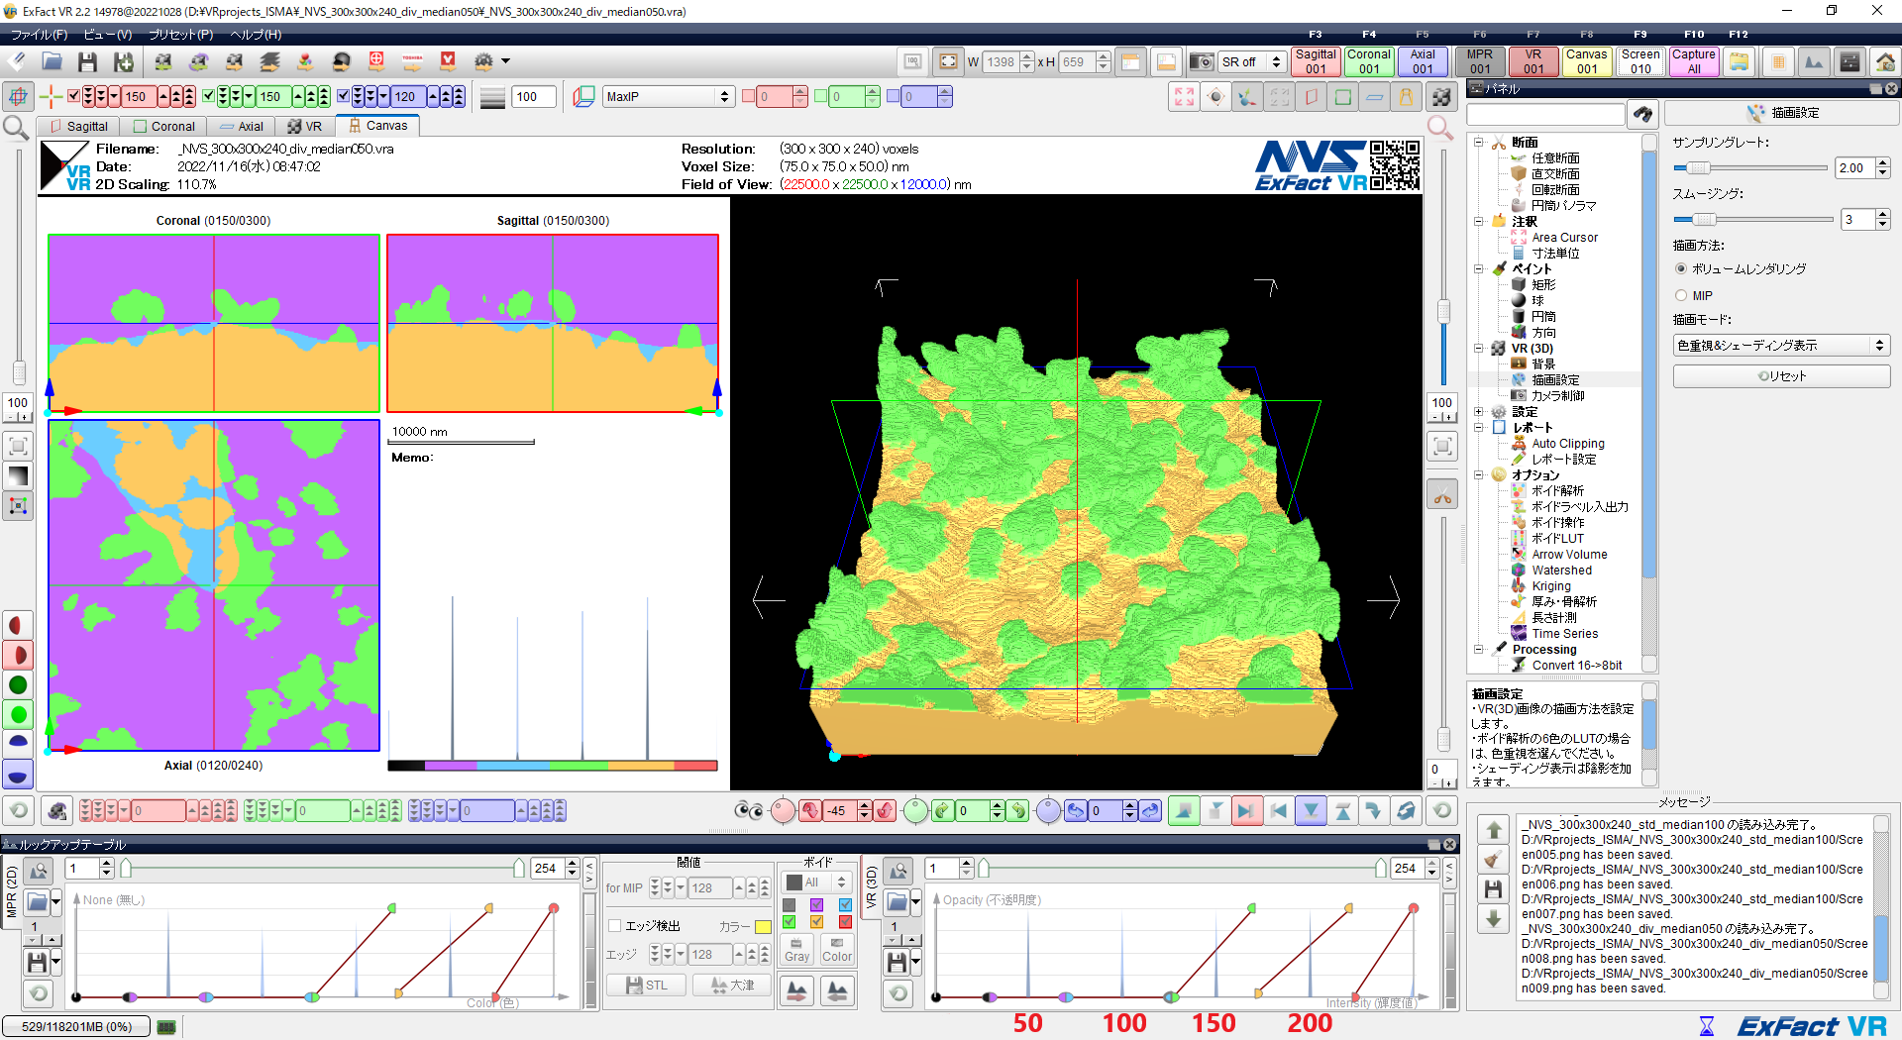Click the Sagittal plane red view icon in toolbar
This screenshot has height=1040, width=1902.
pos(1311,96)
